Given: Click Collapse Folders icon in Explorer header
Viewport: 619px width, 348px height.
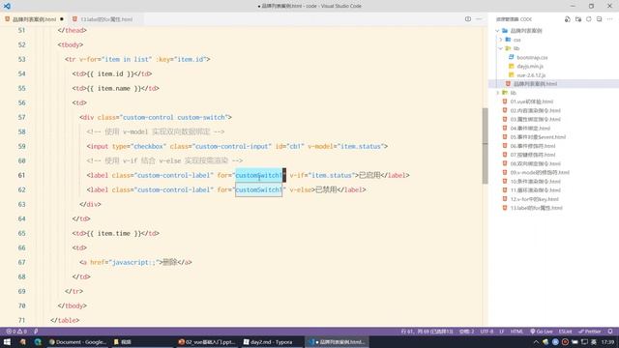Looking at the screenshot, I should click(x=600, y=19).
